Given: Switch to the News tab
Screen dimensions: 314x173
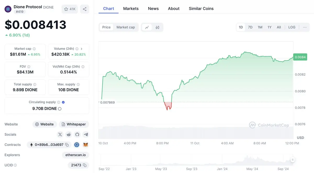Looking at the screenshot, I should coord(153,8).
